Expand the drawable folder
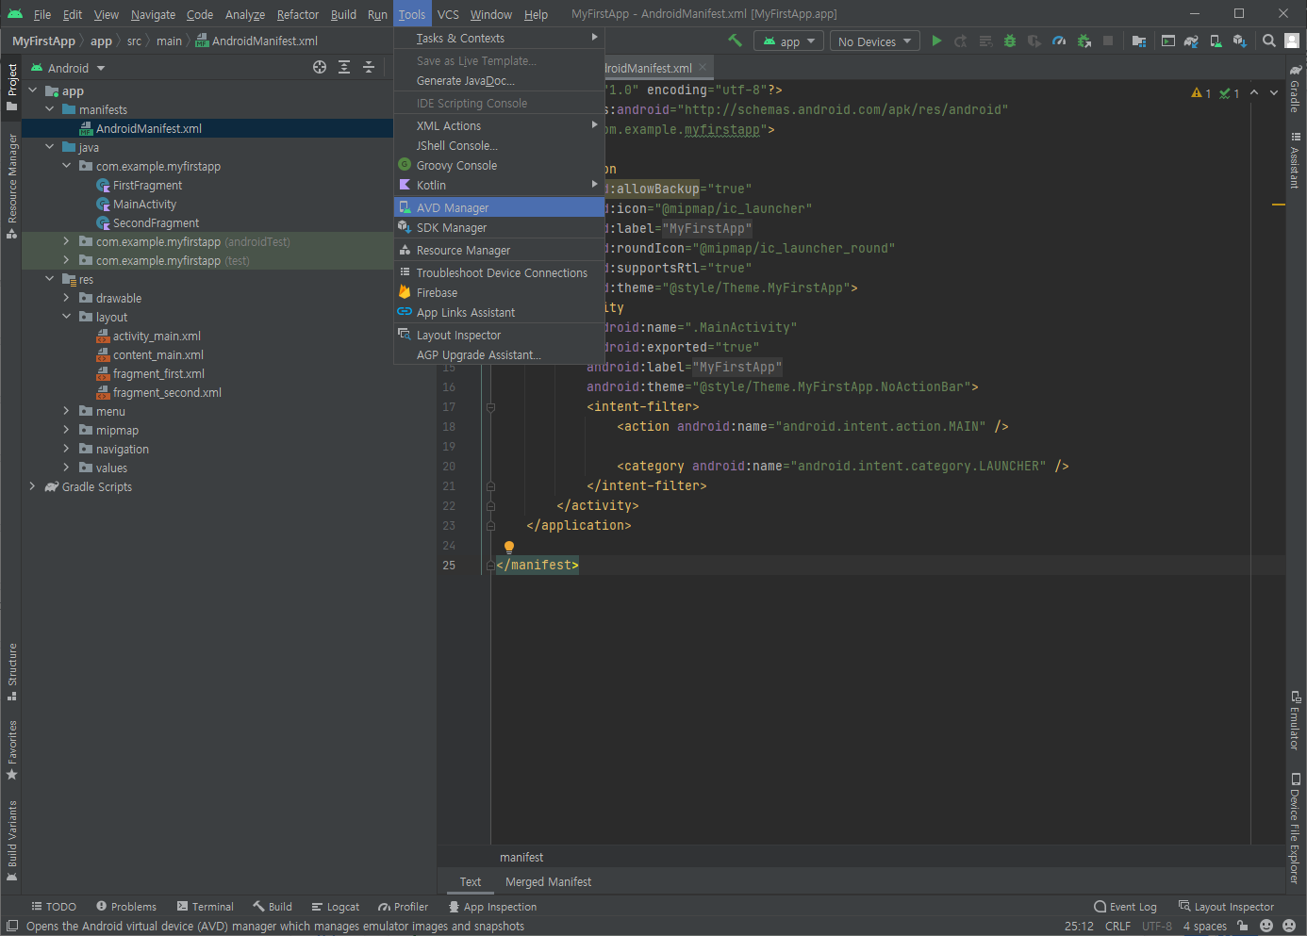 coord(66,298)
